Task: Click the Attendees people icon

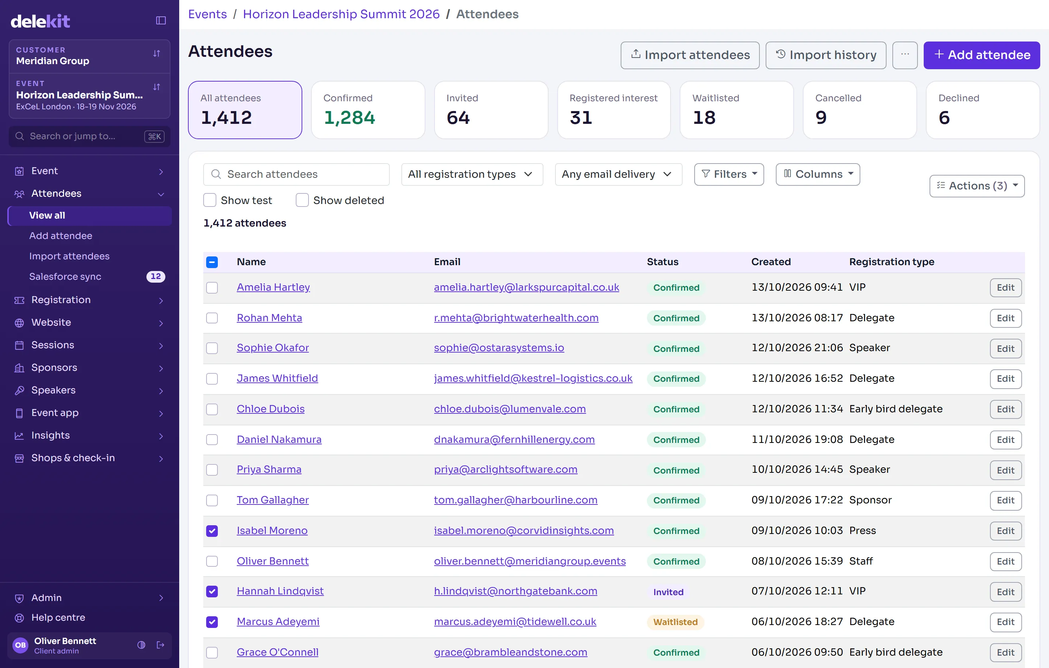Action: [19, 194]
